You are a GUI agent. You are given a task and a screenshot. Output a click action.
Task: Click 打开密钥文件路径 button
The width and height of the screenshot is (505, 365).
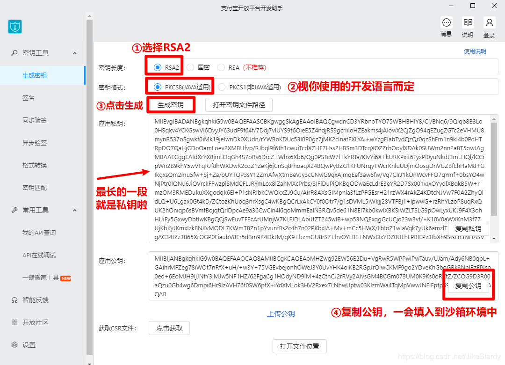[x=239, y=105]
